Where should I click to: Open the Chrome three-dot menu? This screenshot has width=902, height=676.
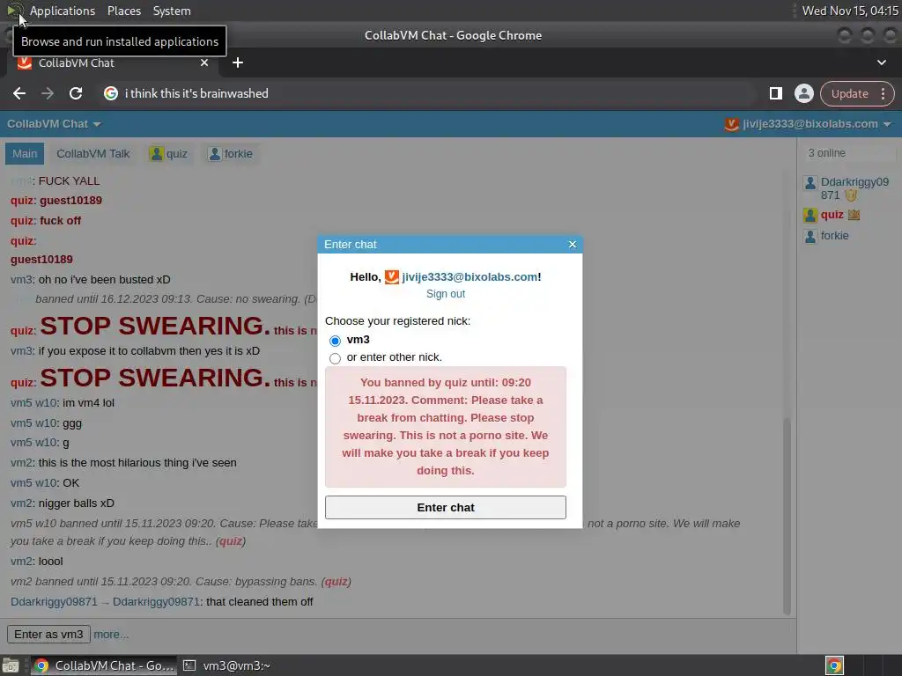point(883,93)
